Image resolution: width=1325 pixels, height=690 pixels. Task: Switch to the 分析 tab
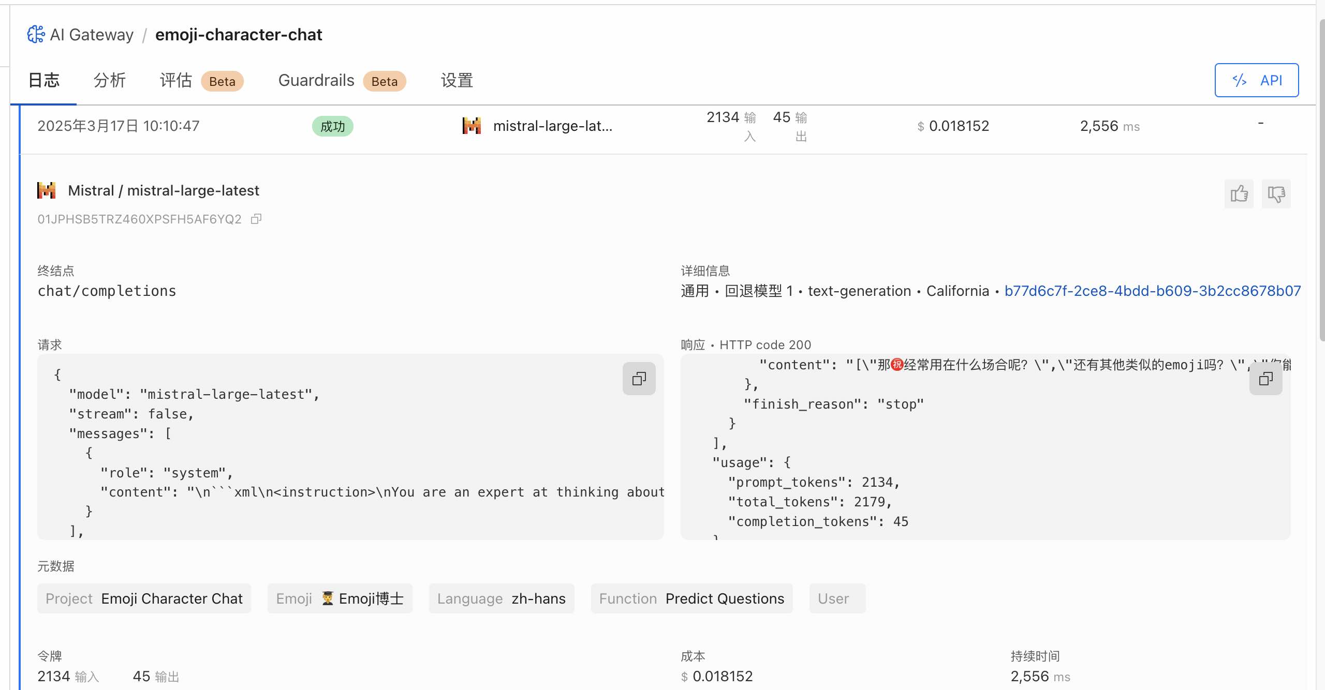tap(110, 81)
